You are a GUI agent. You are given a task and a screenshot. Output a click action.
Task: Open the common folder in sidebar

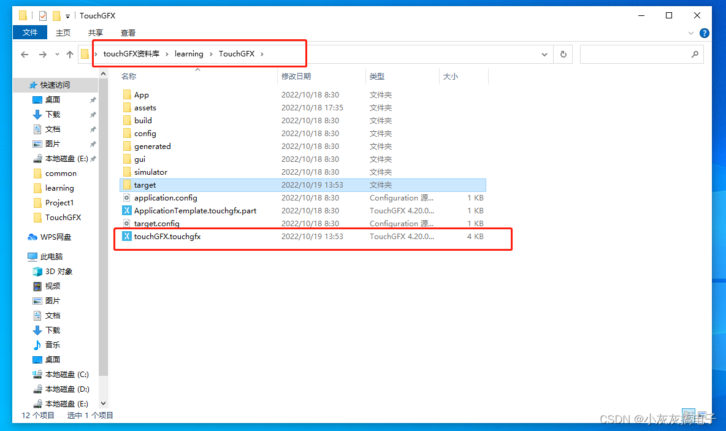point(61,173)
